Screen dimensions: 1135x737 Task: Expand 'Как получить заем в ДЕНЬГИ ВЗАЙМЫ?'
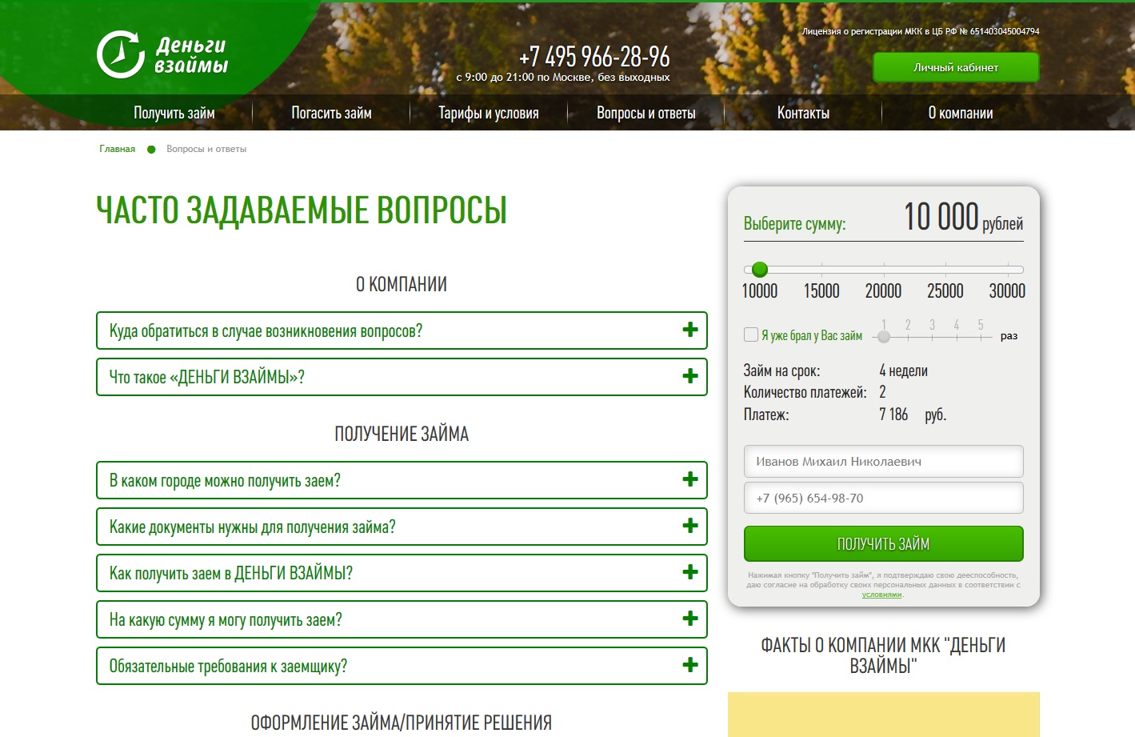click(x=402, y=573)
